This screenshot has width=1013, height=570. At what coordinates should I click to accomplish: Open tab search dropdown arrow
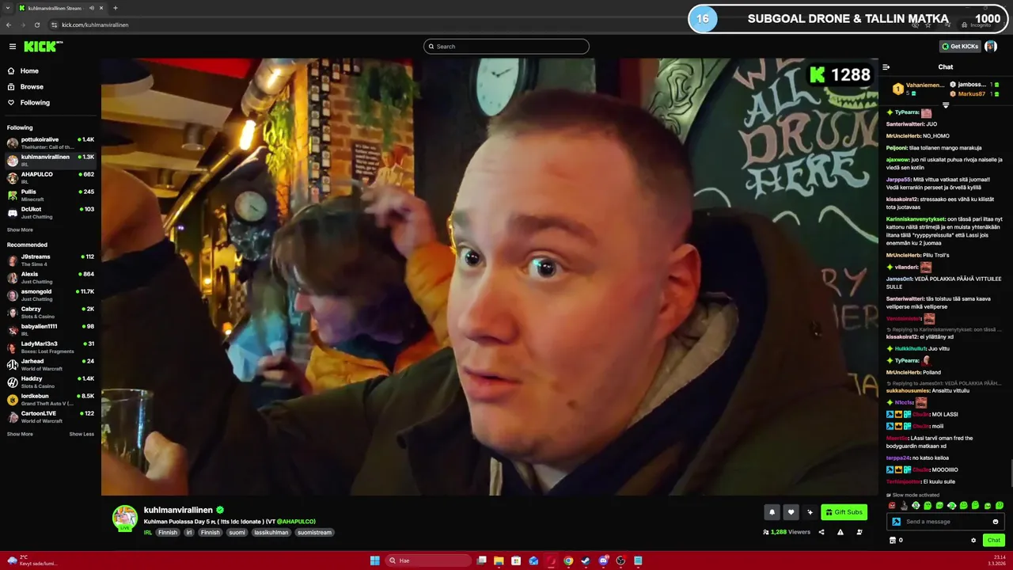tap(8, 8)
